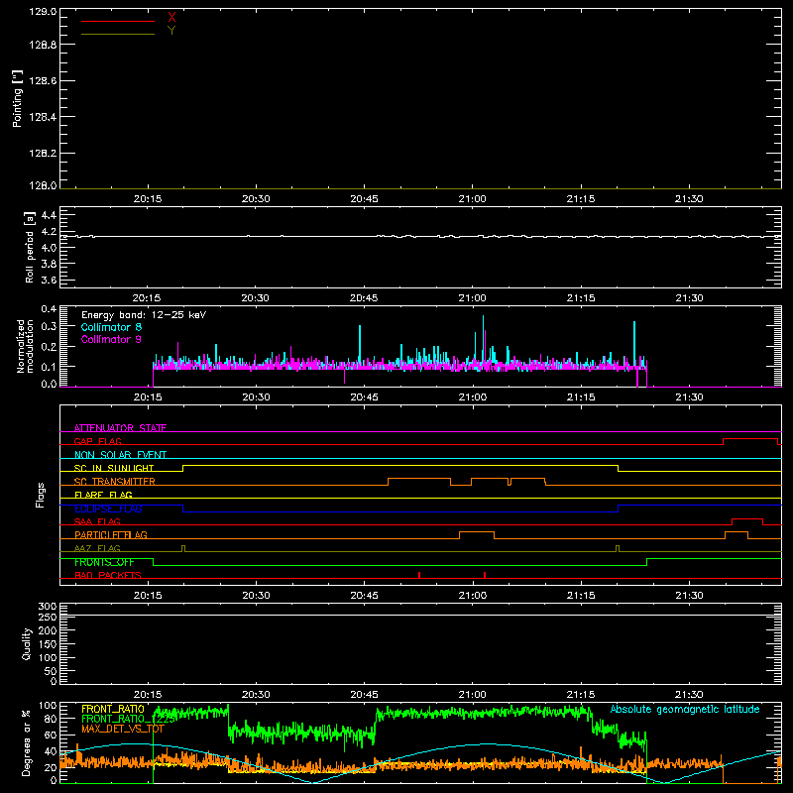Click the FLARE_FLAG label
The height and width of the screenshot is (793, 793).
103,495
